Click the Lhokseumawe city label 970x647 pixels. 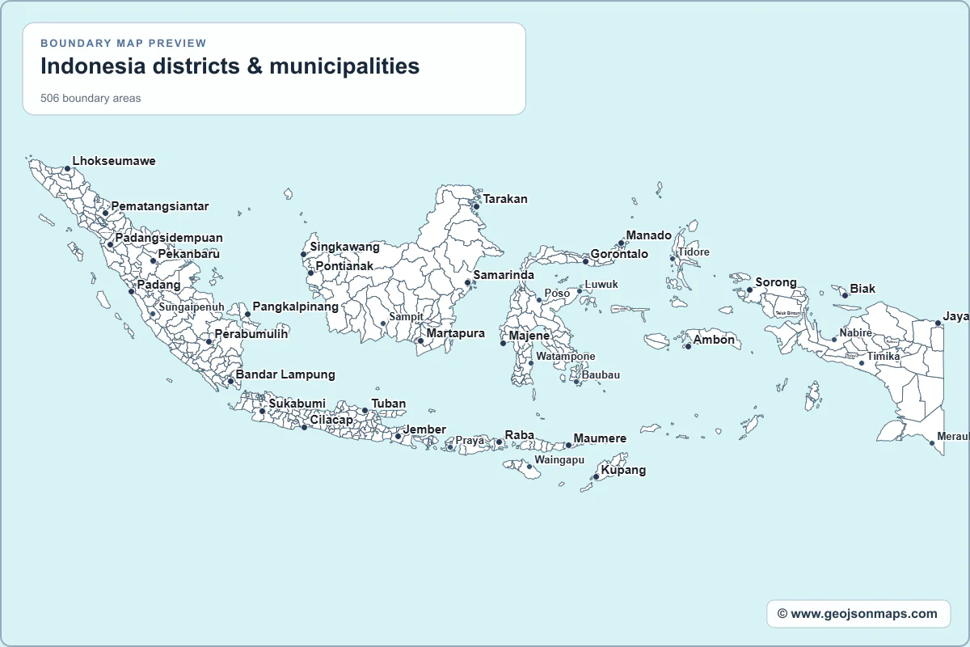tap(114, 161)
